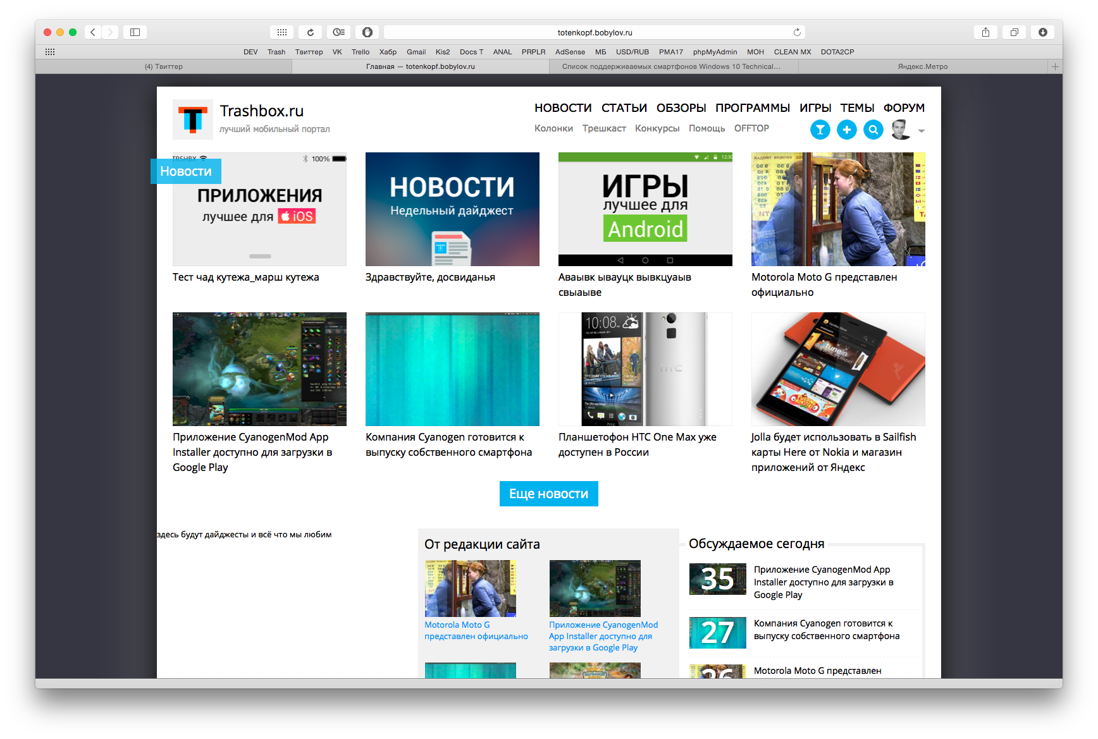Viewport: 1098px width, 739px height.
Task: Open the Downloads icon
Action: click(1042, 32)
